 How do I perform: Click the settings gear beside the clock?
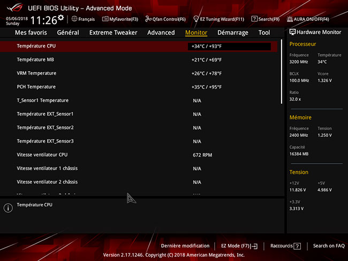[x=60, y=18]
